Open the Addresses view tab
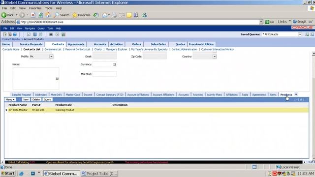The width and height of the screenshot is (315, 177). click(41, 95)
